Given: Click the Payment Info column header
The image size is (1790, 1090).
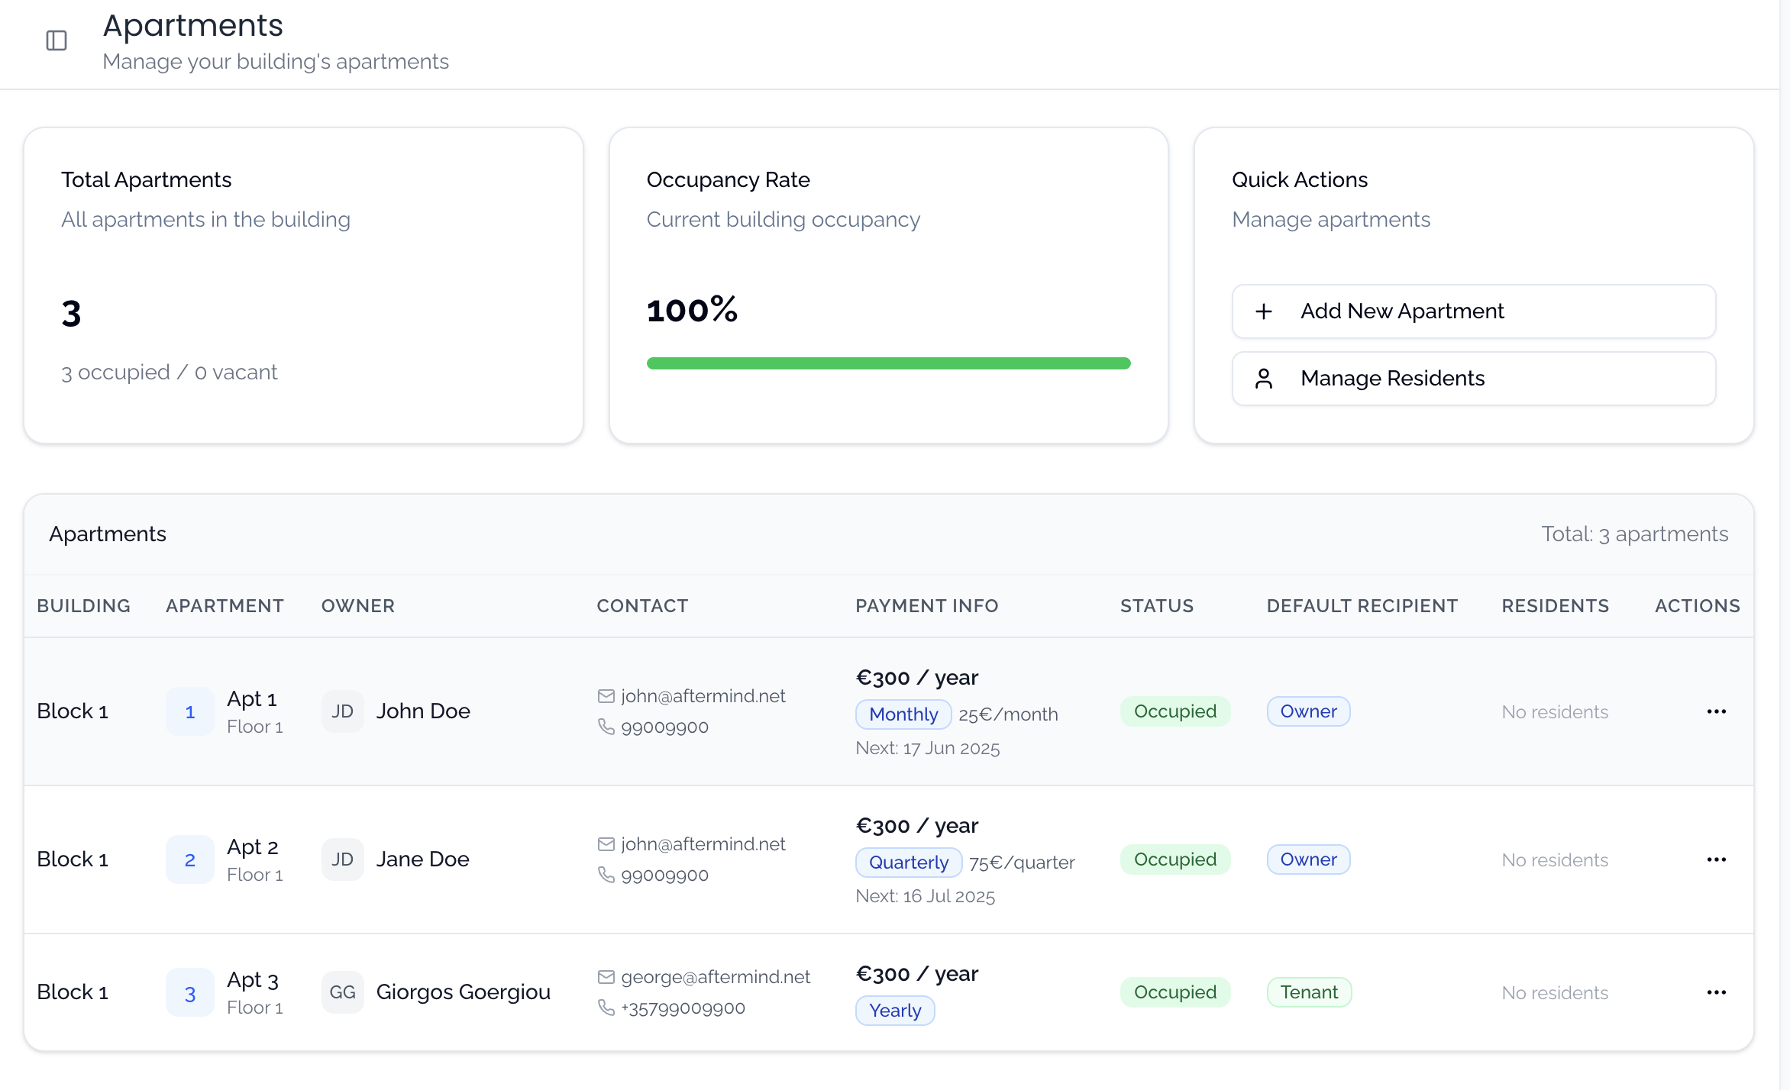Looking at the screenshot, I should pos(926,606).
